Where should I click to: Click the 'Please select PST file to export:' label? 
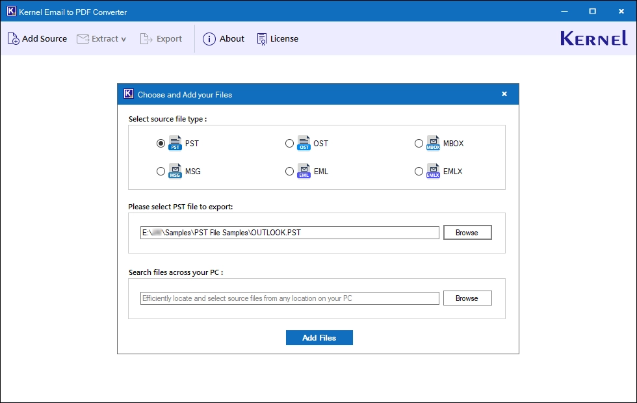click(181, 207)
